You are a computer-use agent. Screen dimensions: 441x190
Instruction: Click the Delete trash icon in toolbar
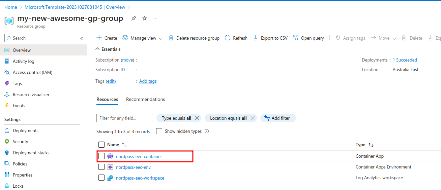404,38
